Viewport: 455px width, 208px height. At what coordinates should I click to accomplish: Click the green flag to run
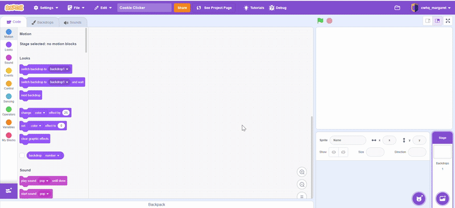(320, 21)
